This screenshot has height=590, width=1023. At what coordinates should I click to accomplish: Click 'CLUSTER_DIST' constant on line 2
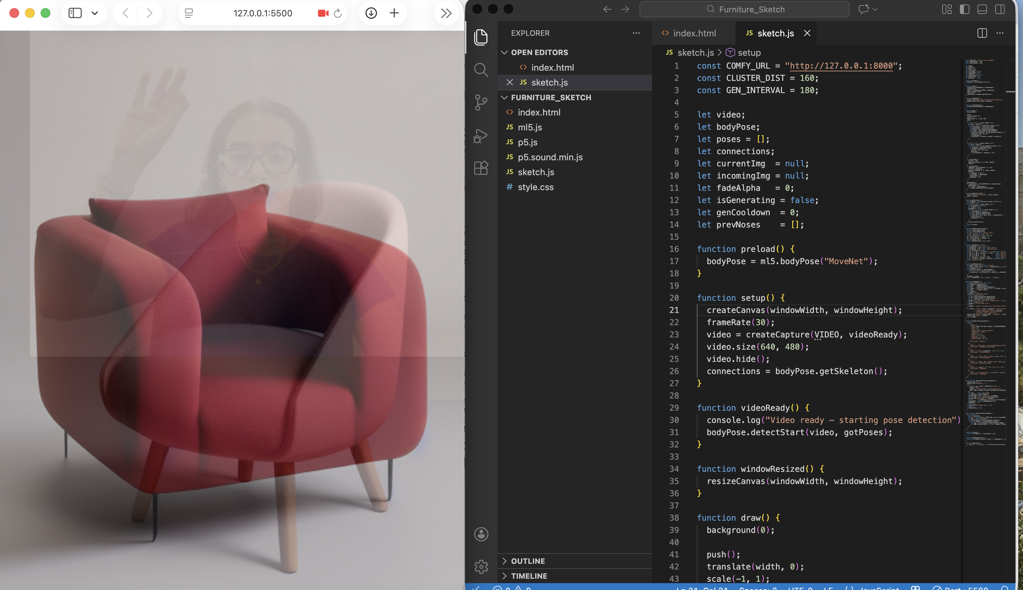coord(755,78)
